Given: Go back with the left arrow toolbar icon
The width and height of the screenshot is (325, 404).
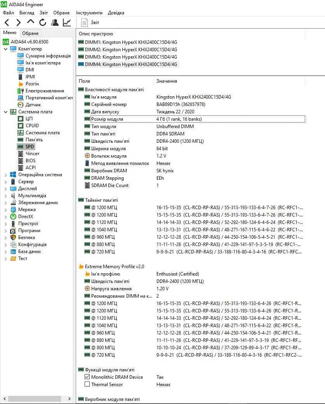Looking at the screenshot, I should (x=7, y=23).
